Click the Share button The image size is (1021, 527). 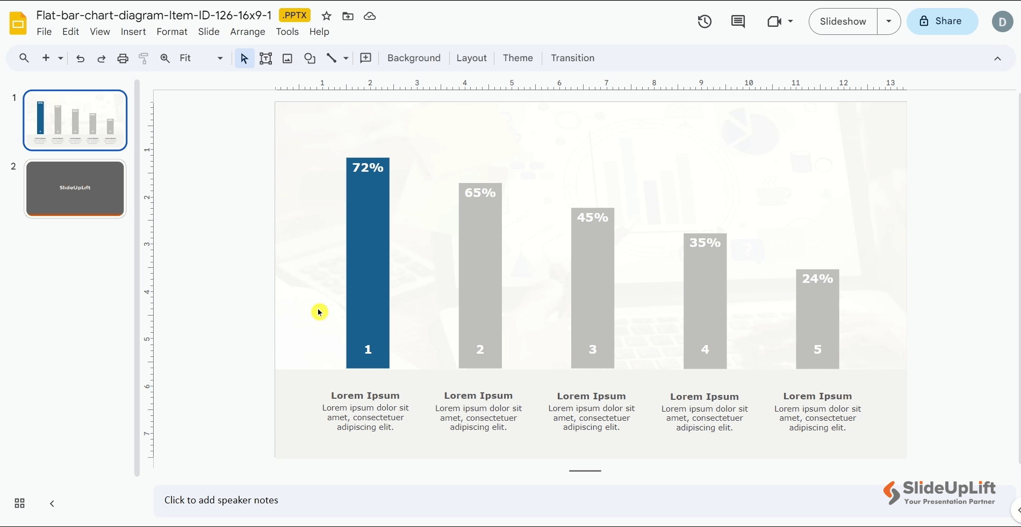(x=942, y=21)
